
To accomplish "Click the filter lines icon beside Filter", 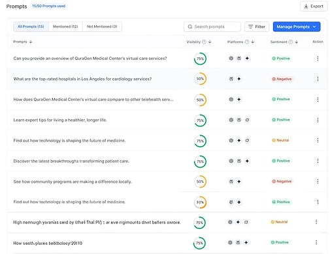I will [x=251, y=27].
